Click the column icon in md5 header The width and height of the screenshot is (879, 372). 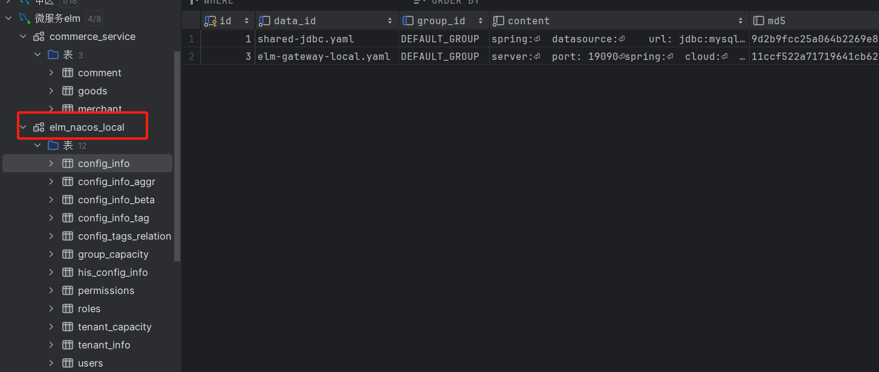click(758, 21)
